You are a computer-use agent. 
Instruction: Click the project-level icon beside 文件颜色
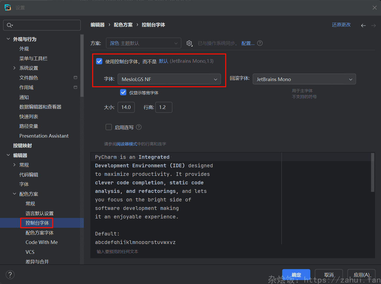coord(75,77)
